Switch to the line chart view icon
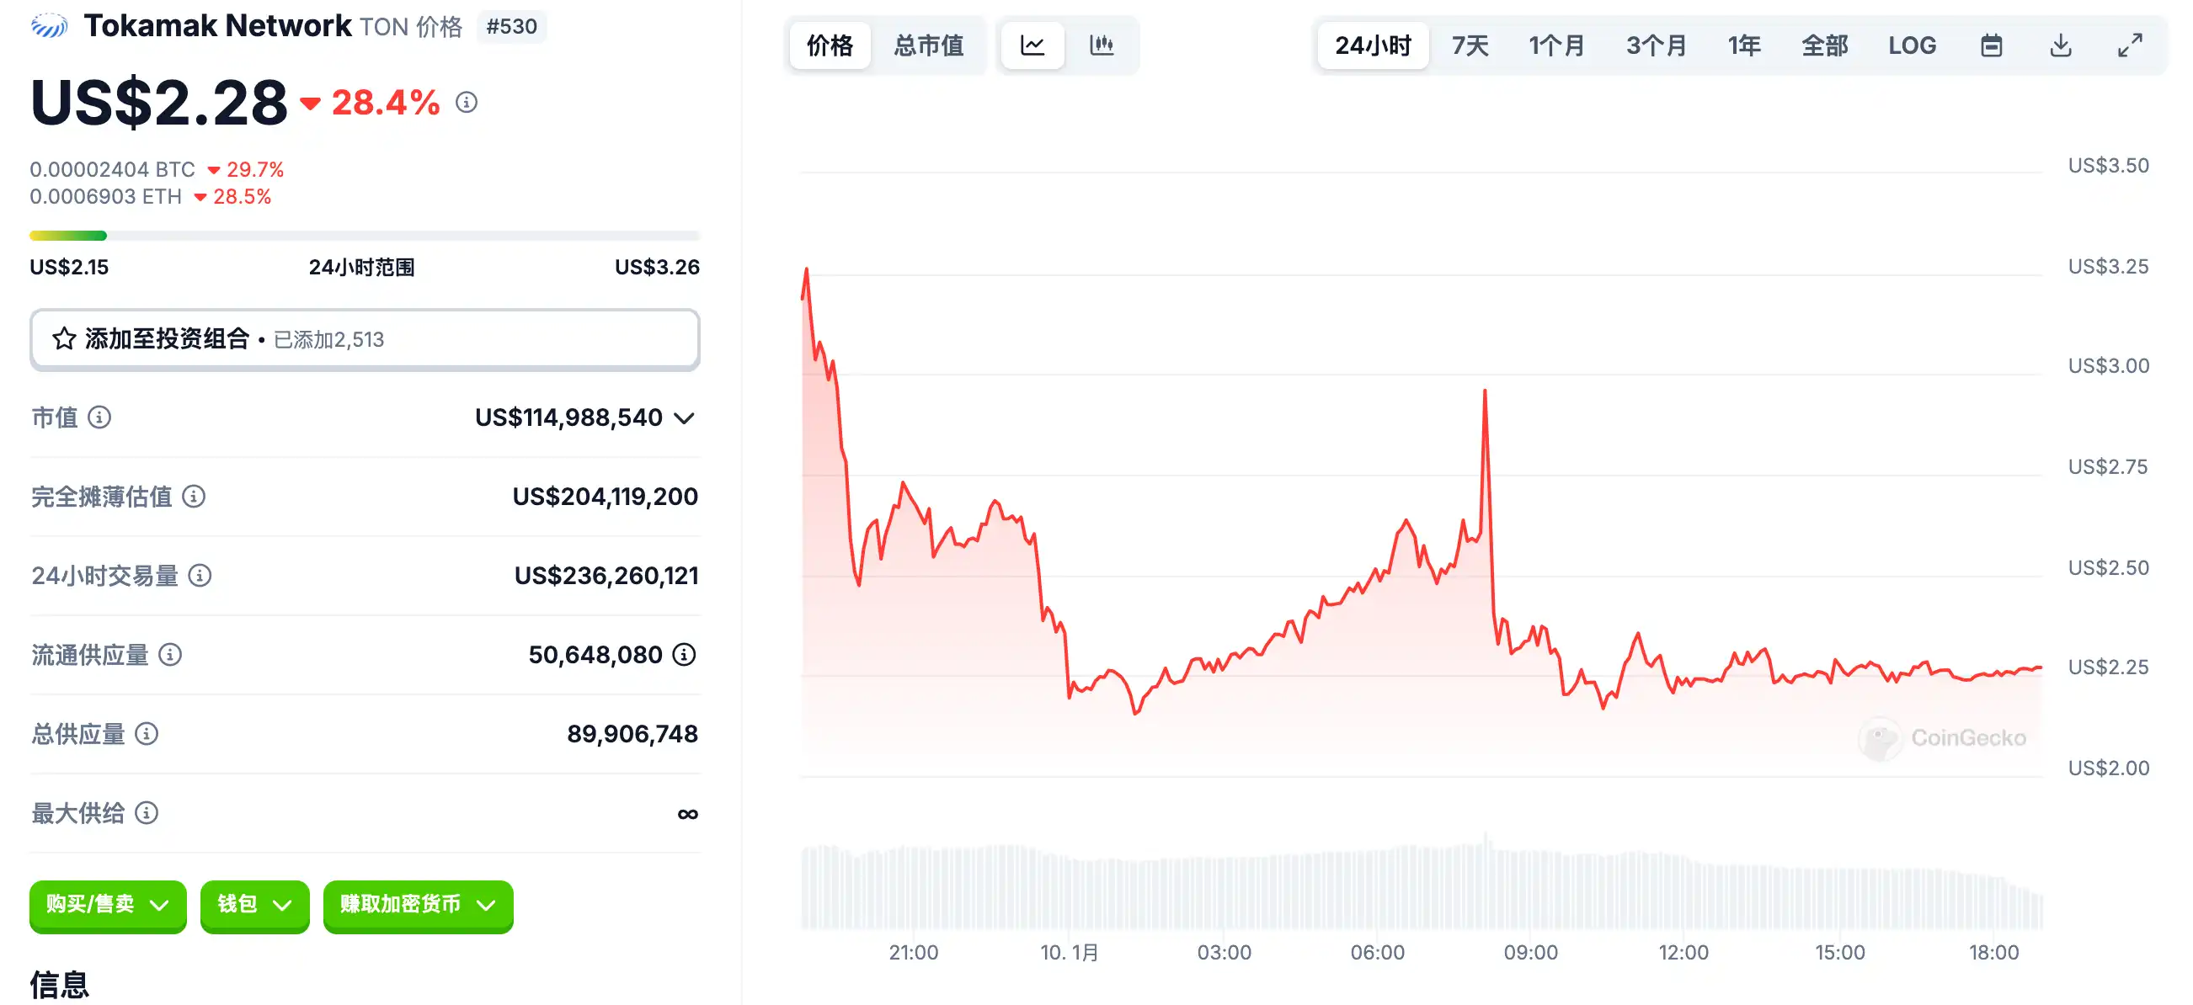 1032,45
